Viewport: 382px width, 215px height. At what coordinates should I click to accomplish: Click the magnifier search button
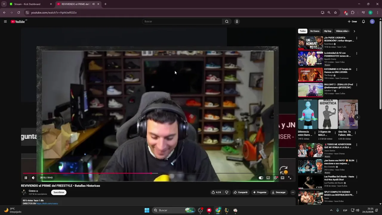227,21
